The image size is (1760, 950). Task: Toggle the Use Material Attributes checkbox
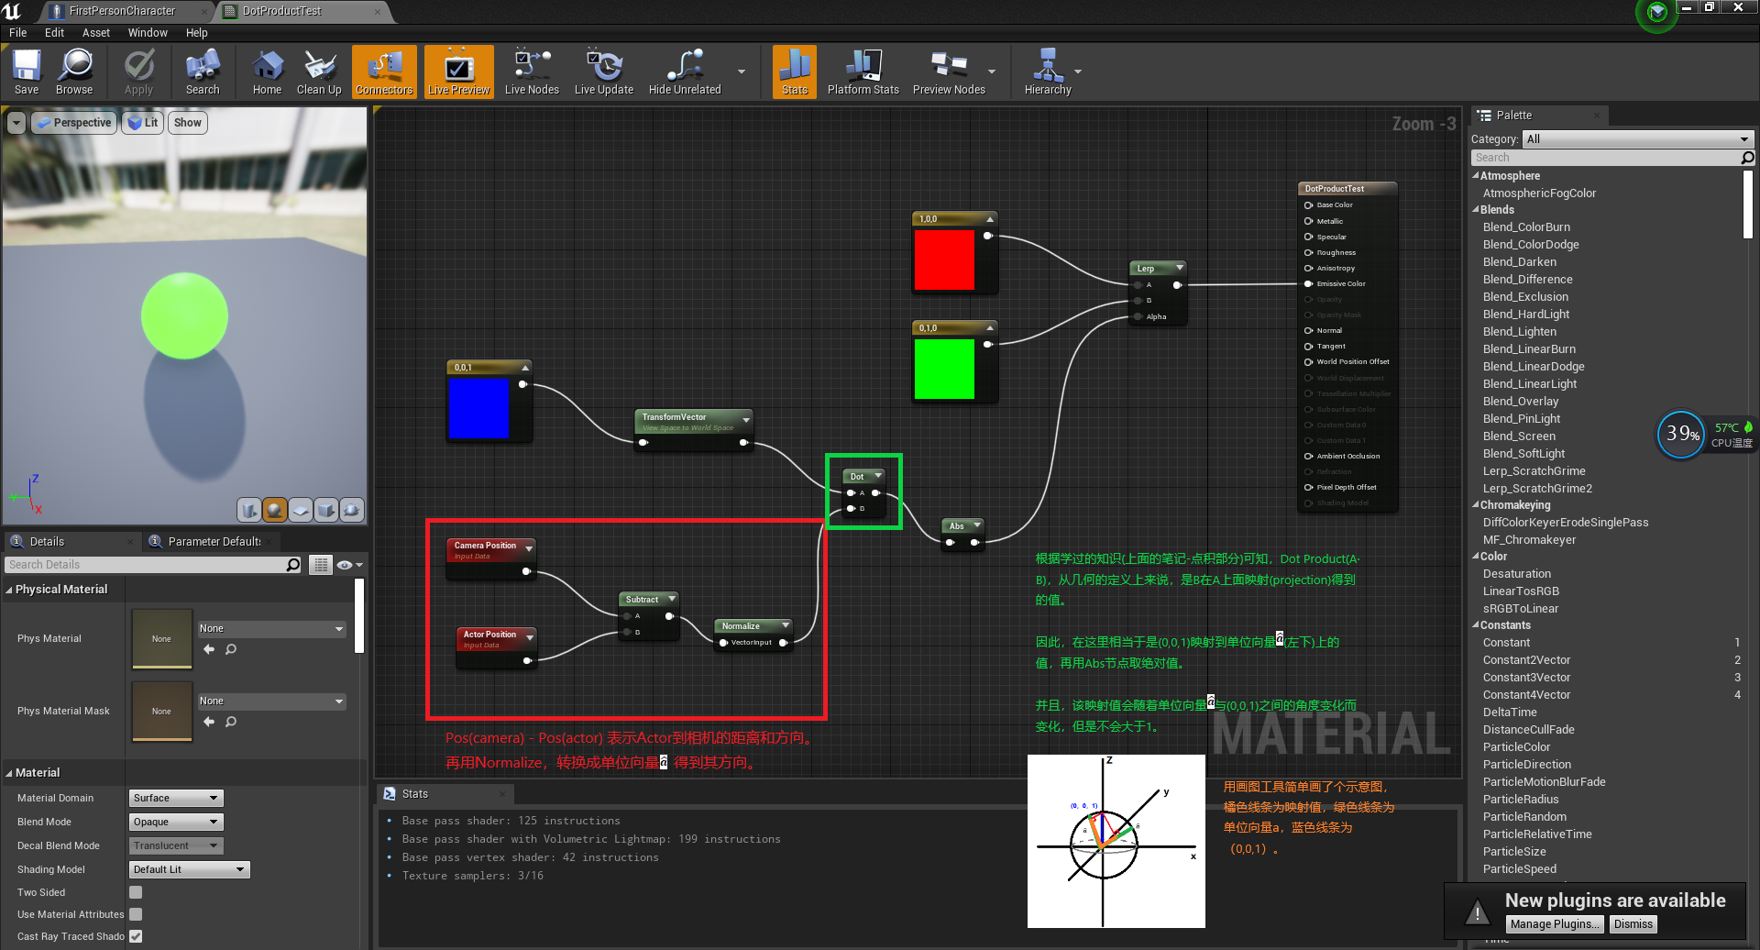click(x=136, y=914)
